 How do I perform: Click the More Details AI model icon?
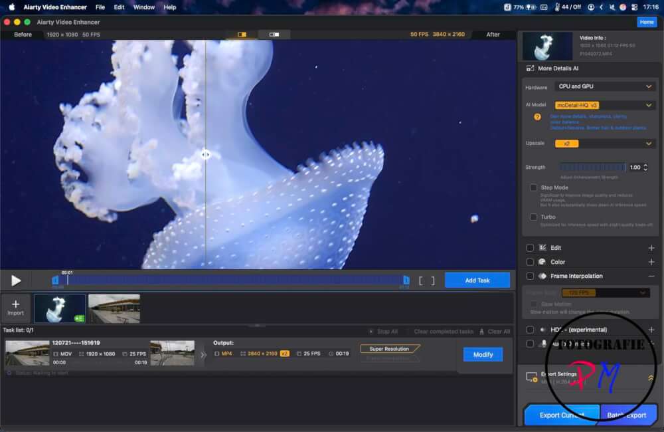coord(532,68)
